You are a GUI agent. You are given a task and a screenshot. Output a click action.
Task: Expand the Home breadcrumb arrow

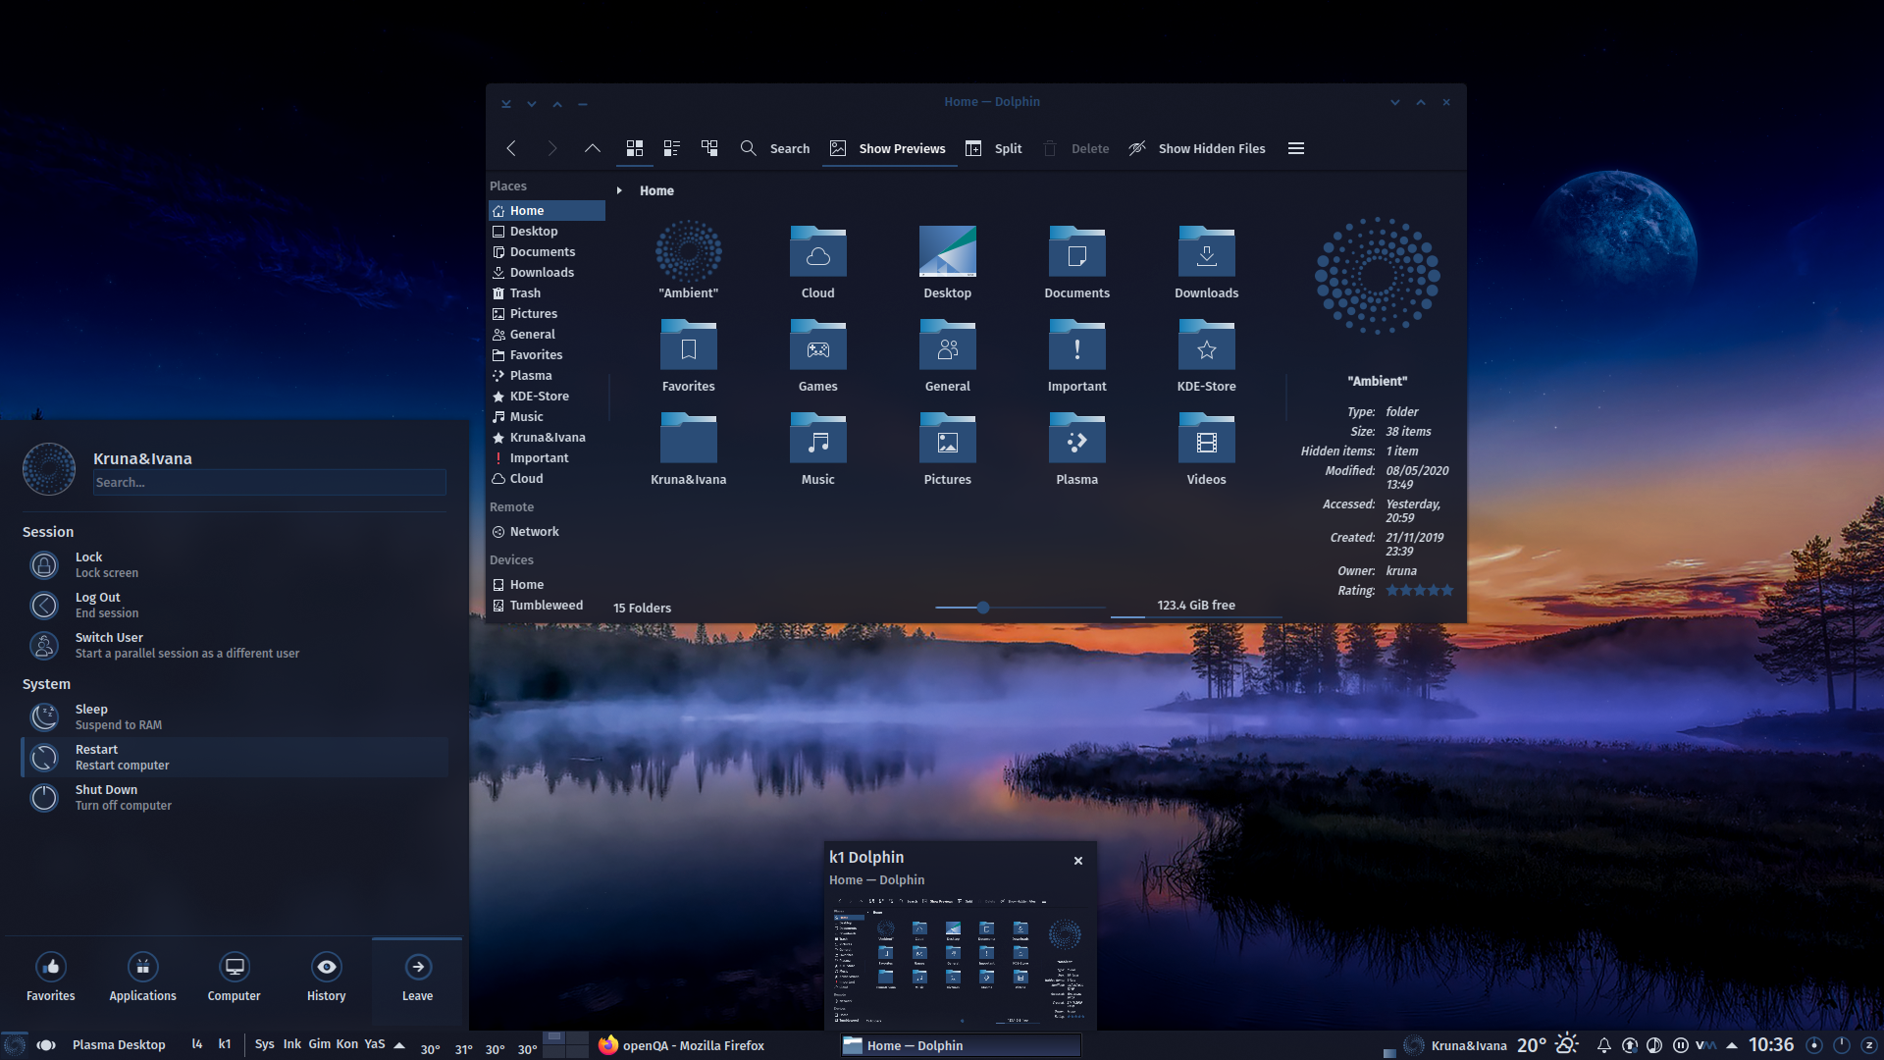620,190
